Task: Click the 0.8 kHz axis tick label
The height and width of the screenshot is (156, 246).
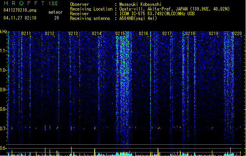Action: [x=3, y=109]
